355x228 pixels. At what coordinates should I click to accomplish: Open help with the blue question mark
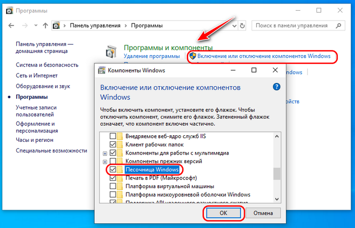[276, 87]
